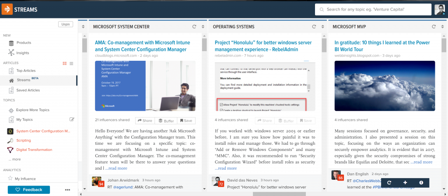
Task: Open Insights in sidebar
Action: click(23, 53)
